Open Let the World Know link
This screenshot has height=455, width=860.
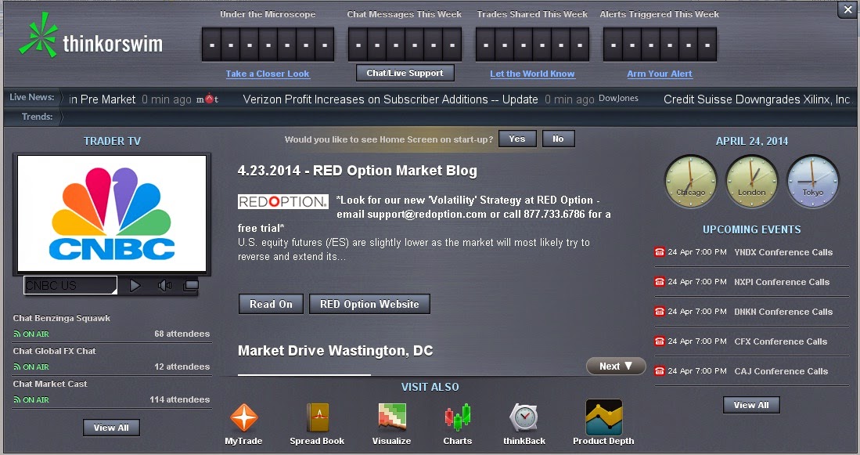(533, 74)
